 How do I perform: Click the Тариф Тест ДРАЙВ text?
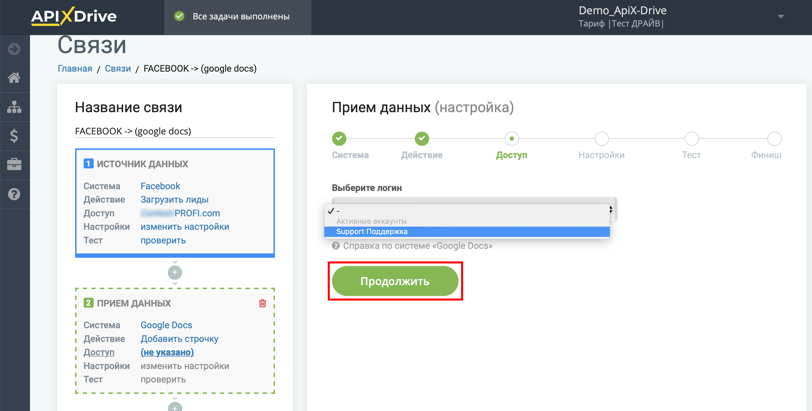[621, 23]
